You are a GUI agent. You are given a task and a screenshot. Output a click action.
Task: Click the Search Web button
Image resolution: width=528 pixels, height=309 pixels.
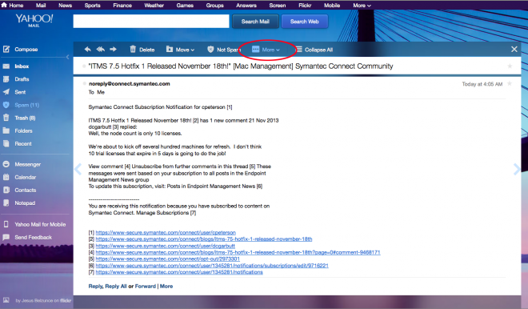(305, 22)
